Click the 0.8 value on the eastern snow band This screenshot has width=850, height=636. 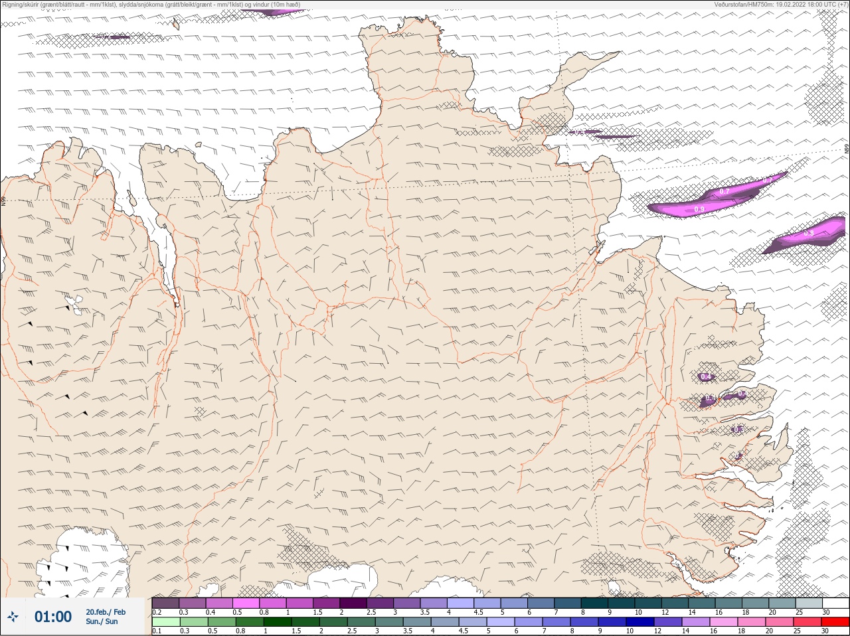click(x=808, y=233)
